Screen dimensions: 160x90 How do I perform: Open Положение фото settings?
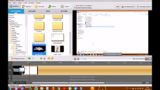(x=128, y=7)
